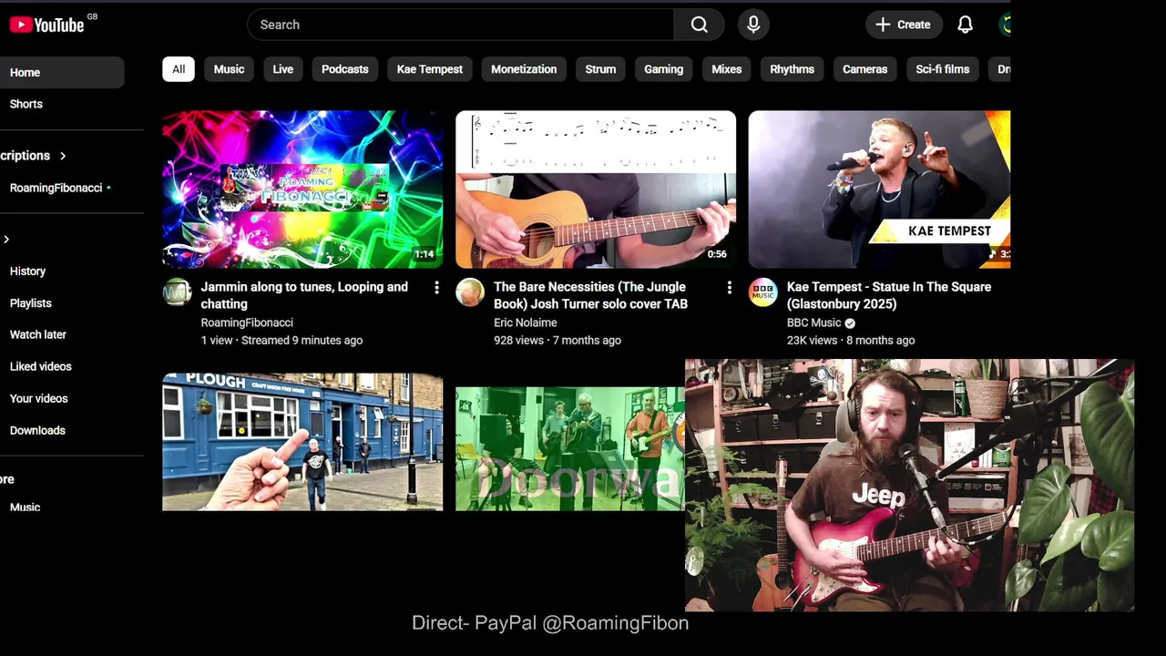Open title 'Kae Tempest - Statue In The Square'
1166x656 pixels.
[x=889, y=295]
